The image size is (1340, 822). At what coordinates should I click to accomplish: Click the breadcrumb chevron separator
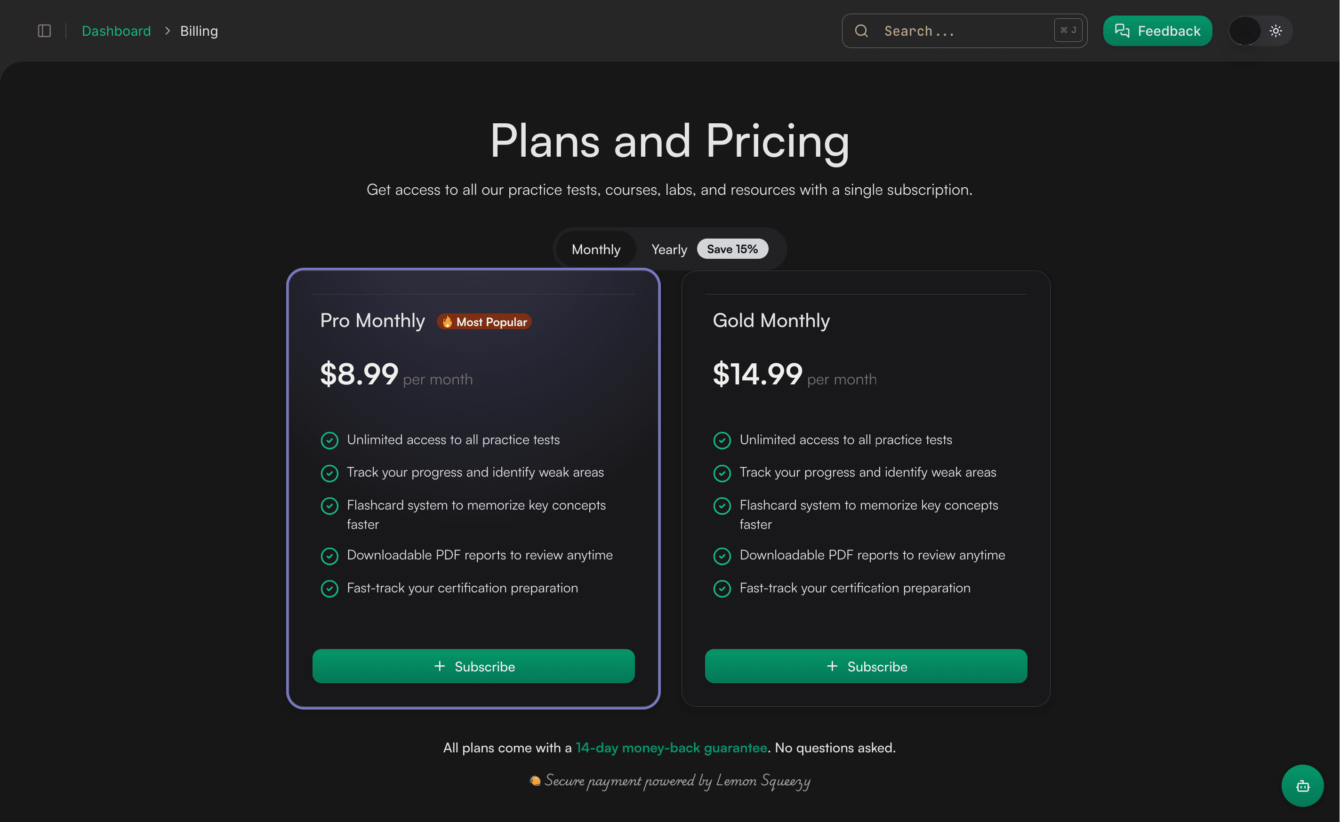click(x=168, y=31)
